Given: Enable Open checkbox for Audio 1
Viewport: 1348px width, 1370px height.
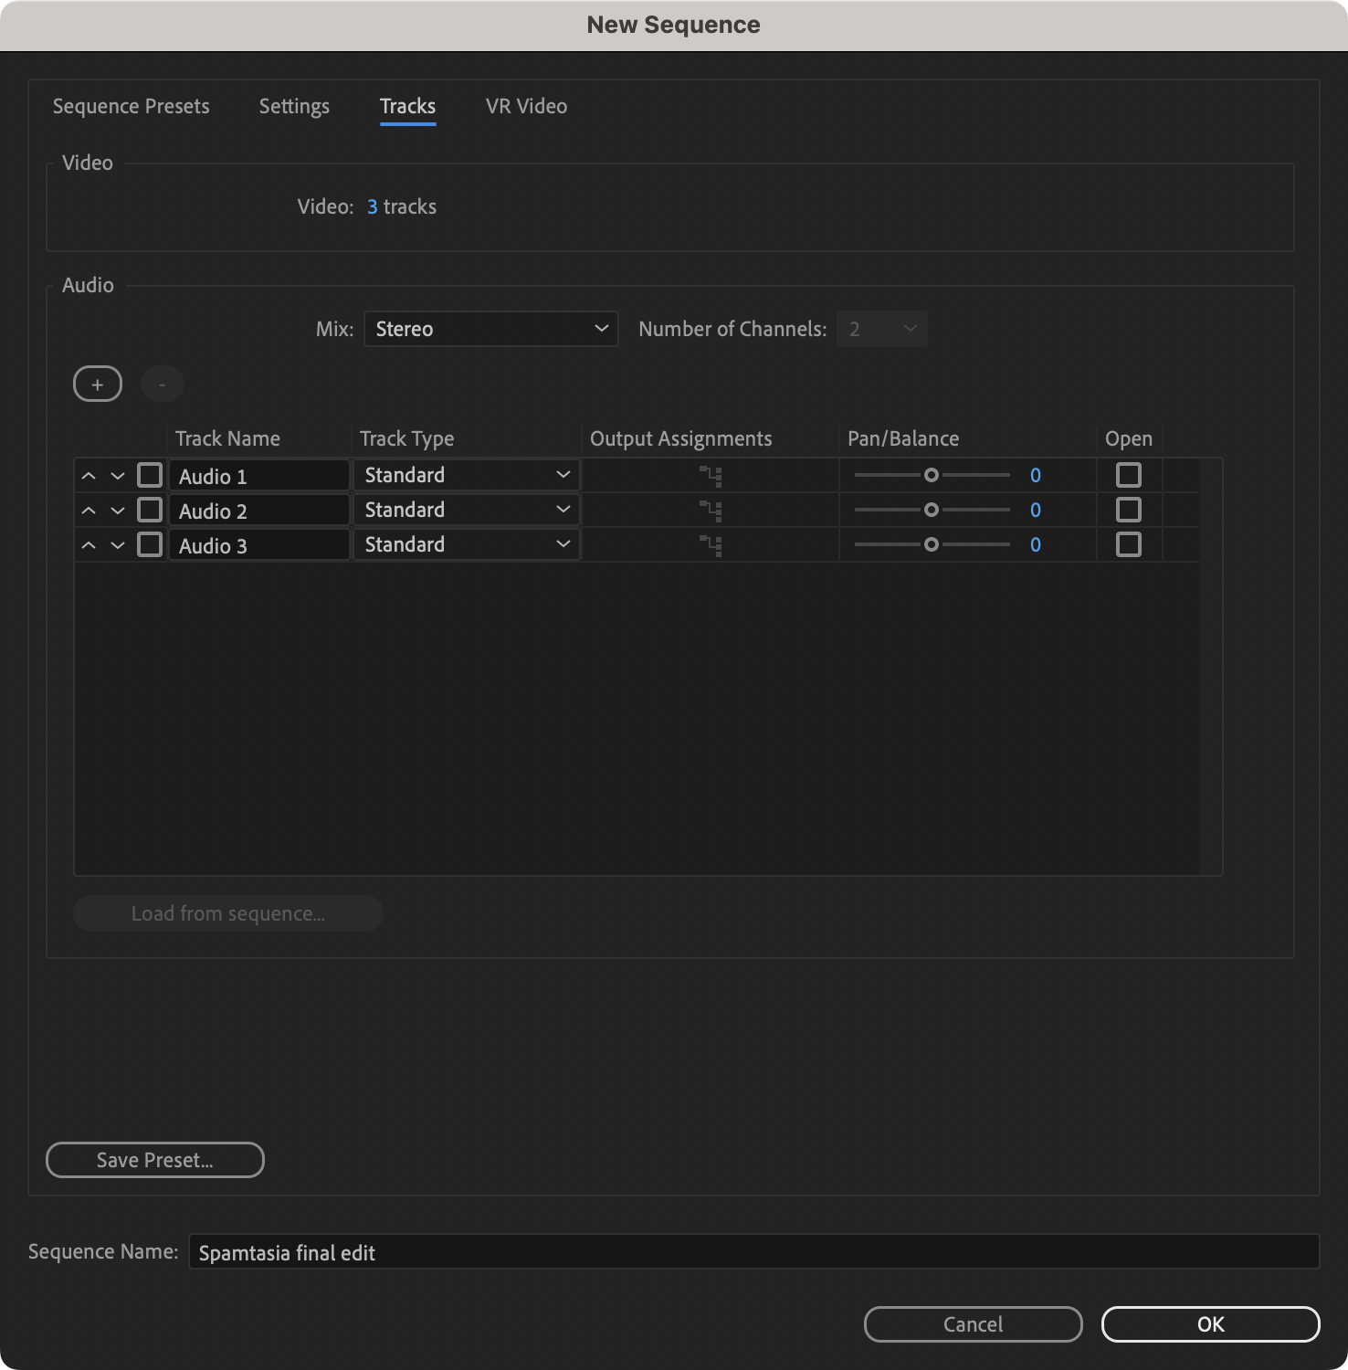Looking at the screenshot, I should point(1129,475).
